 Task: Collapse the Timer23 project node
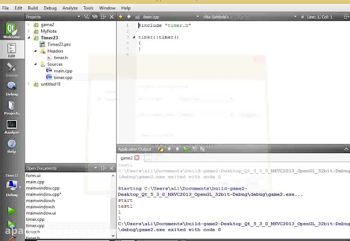point(28,38)
